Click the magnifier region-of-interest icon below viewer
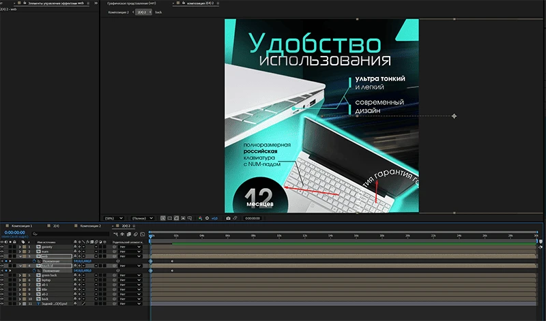Screen dimensions: 546x321 tap(162, 218)
